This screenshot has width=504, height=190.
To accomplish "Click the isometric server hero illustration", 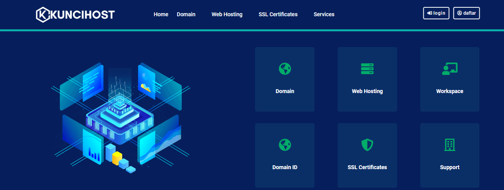I will tap(120, 116).
